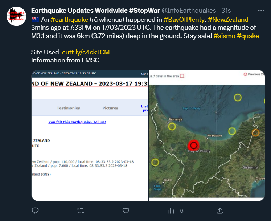
Task: Switch to the Pictures tab
Action: [x=110, y=108]
